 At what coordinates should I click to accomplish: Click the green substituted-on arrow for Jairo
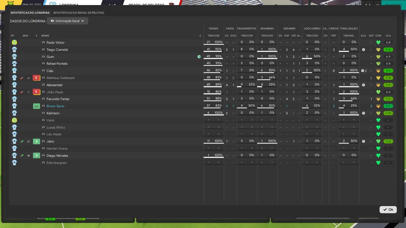36,141
